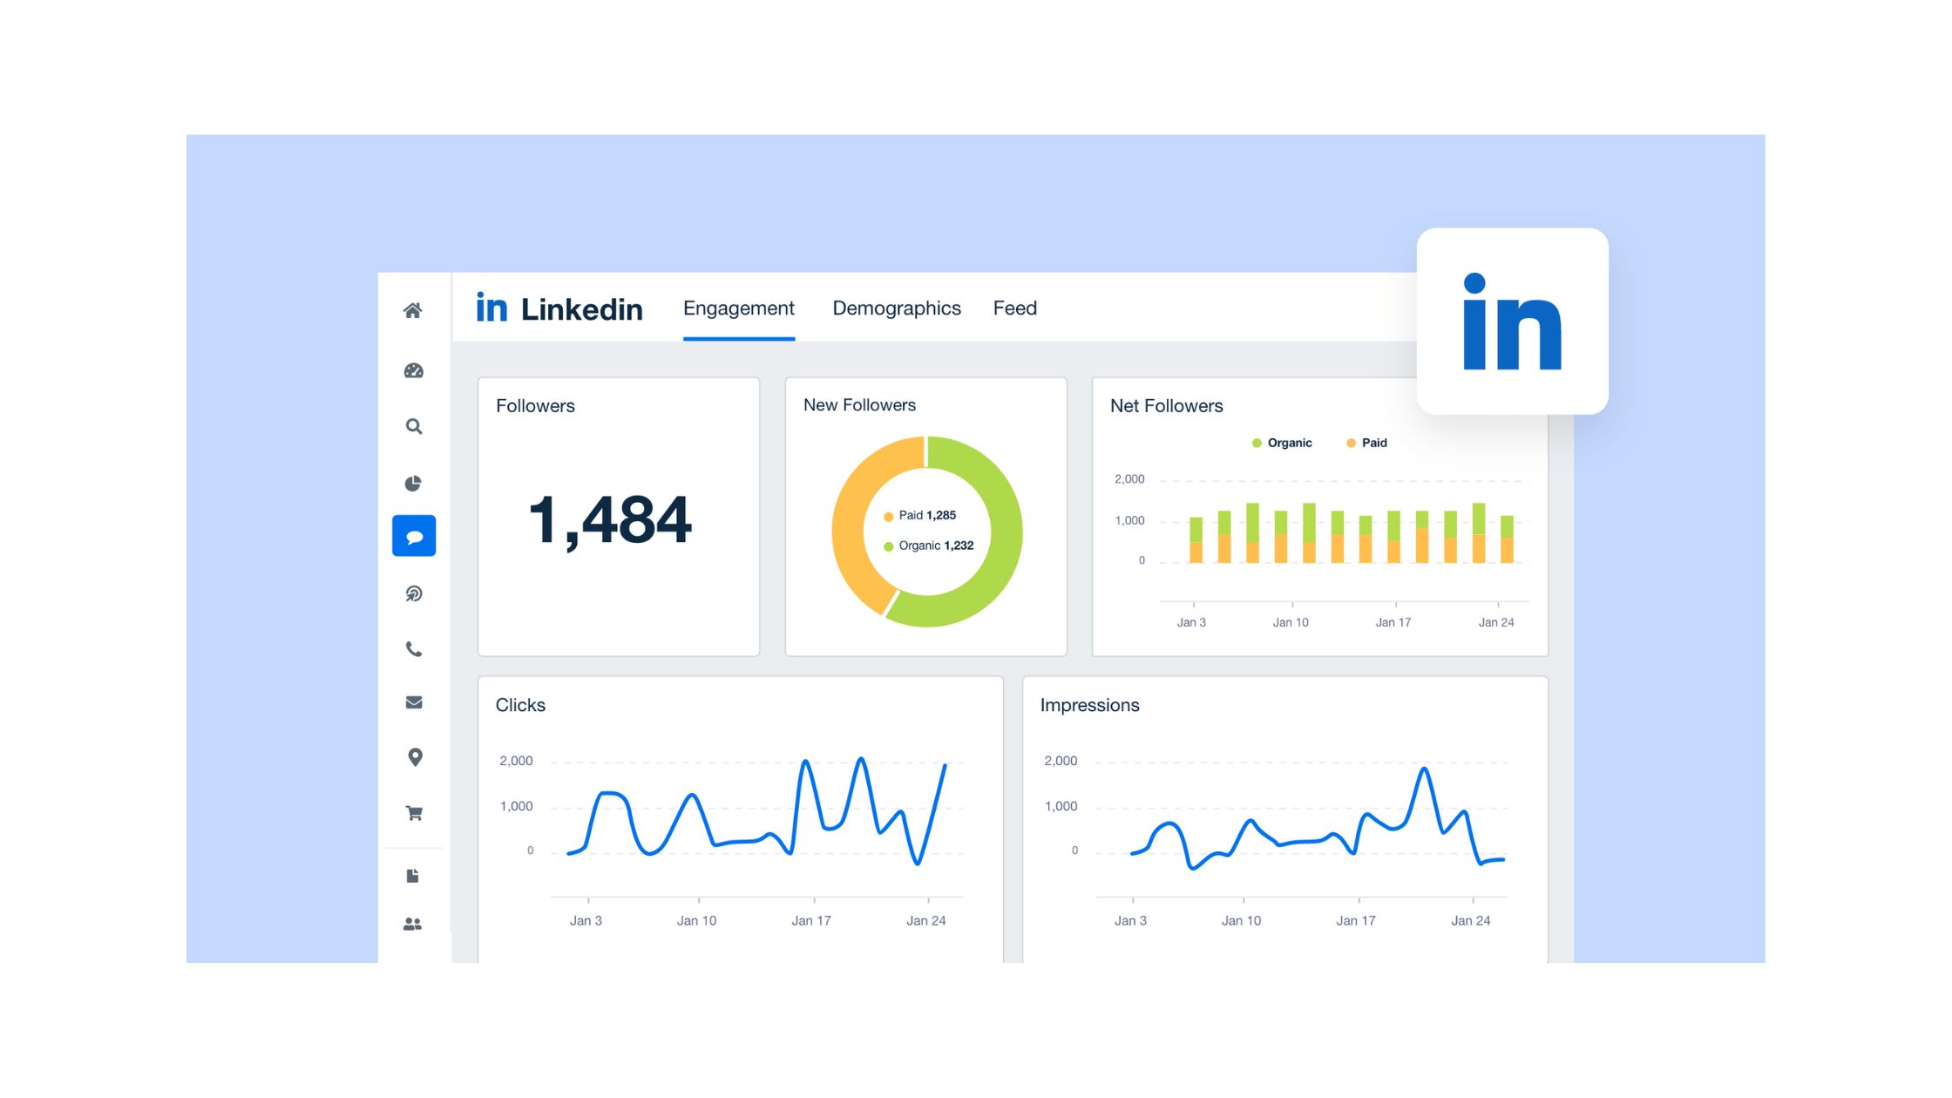The height and width of the screenshot is (1098, 1952).
Task: Toggle the Organic legend in Net Followers
Action: pyautogui.click(x=1281, y=443)
